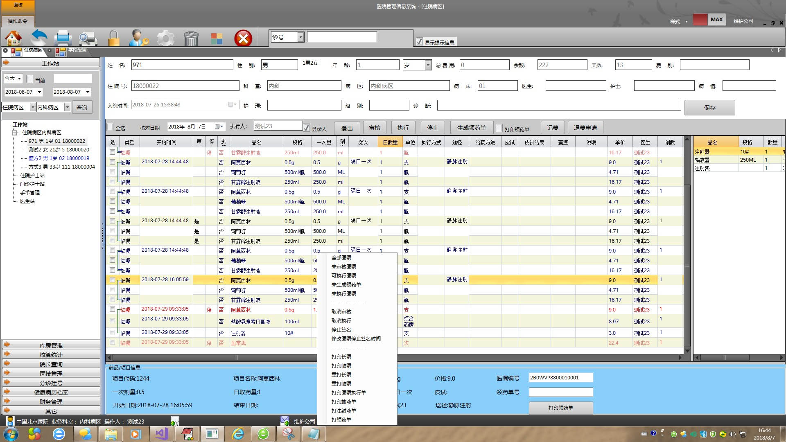Click the 工作站 panel arrow icon

(7, 63)
